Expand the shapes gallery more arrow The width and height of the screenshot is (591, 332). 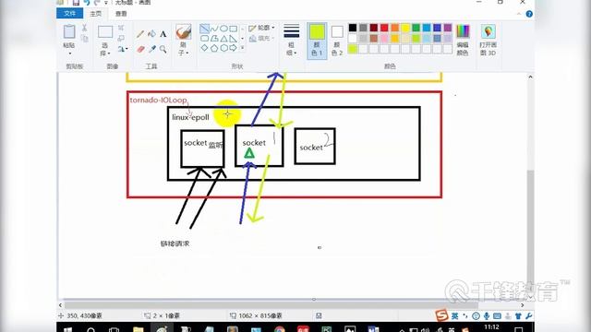[x=242, y=48]
